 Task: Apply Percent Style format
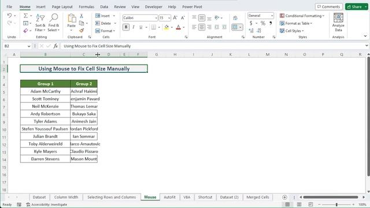pyautogui.click(x=263, y=23)
